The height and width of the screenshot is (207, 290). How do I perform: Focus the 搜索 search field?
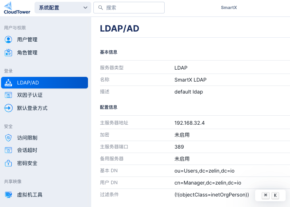129,8
